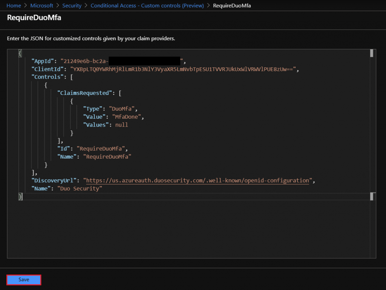The image size is (386, 290).
Task: Place cursor on the "Controls" key line
Action: pos(46,77)
